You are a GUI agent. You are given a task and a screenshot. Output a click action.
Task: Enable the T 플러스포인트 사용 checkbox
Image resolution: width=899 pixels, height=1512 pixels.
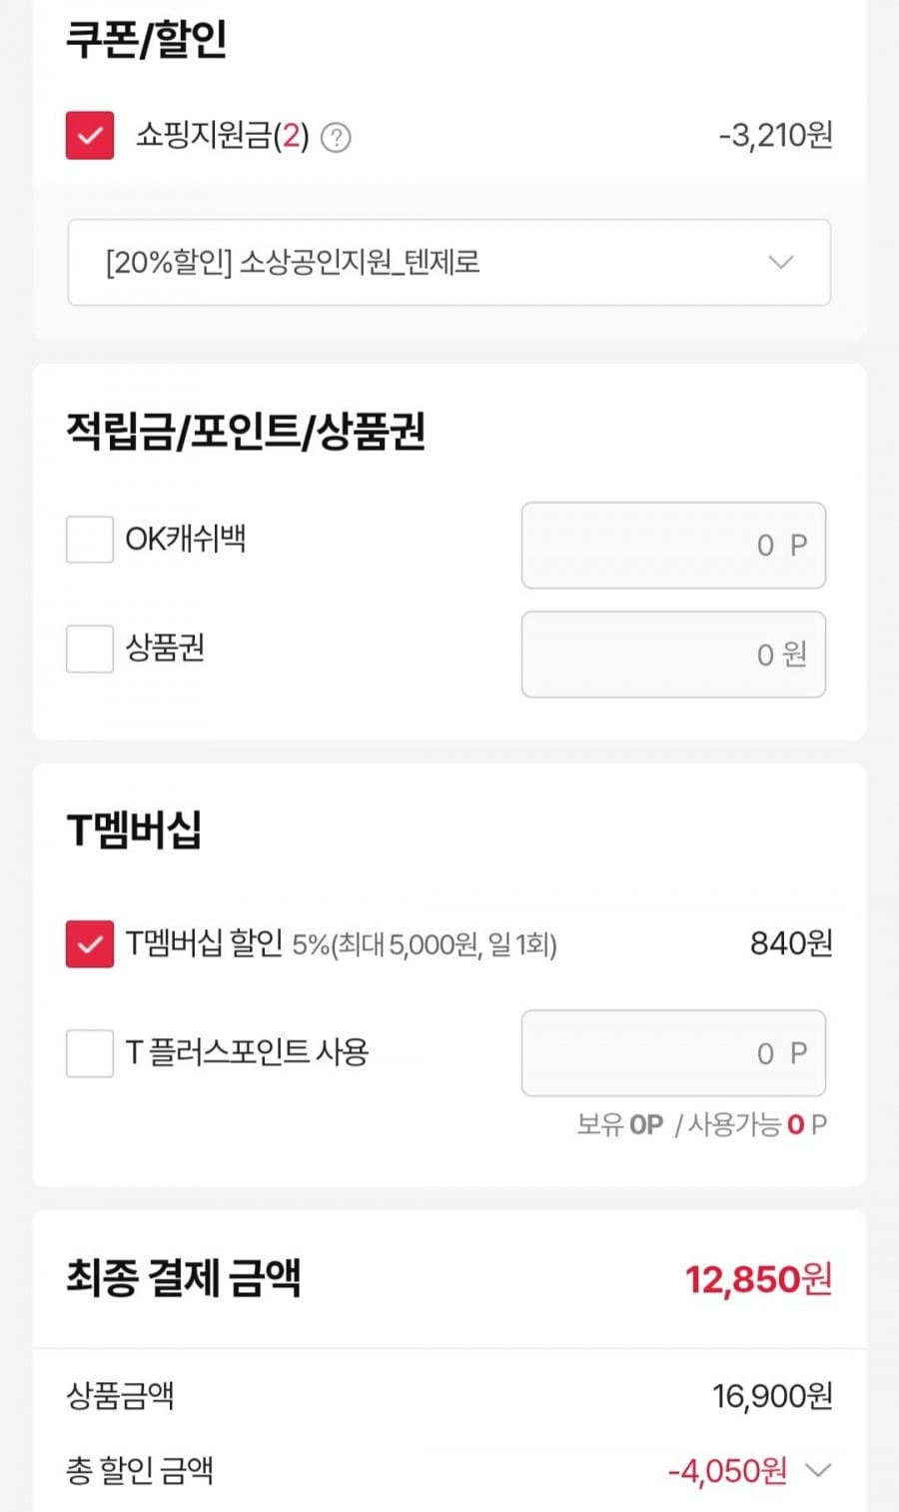pos(90,1053)
